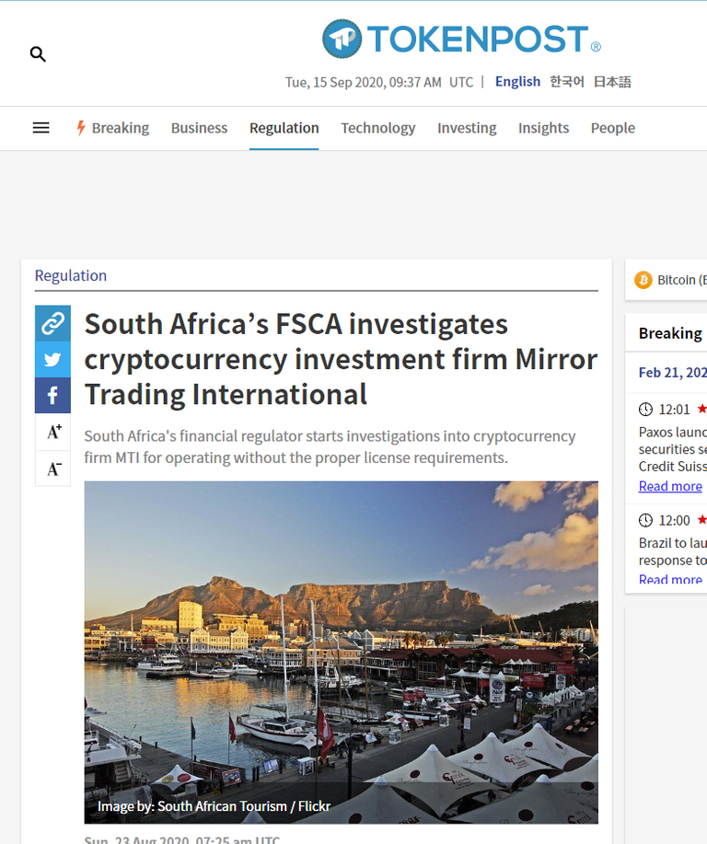This screenshot has width=707, height=844.
Task: Click the clock icon beside 12:01
Action: (645, 410)
